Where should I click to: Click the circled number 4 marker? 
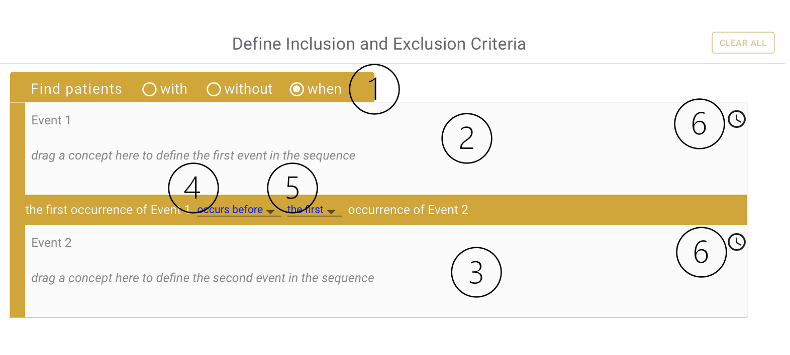pyautogui.click(x=193, y=188)
